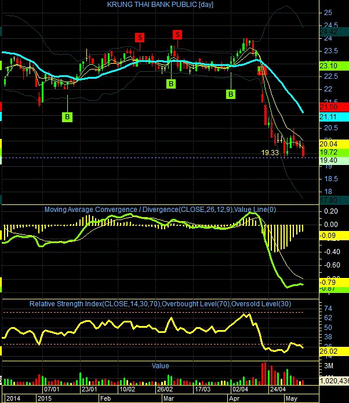Click the chart title KRUNG THAI BANK PUBLIC [day]
This screenshot has height=403, width=349.
(x=160, y=5)
